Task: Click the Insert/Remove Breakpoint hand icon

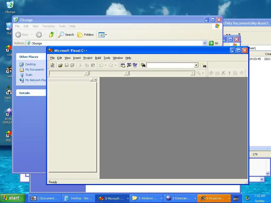Action: click(x=242, y=73)
